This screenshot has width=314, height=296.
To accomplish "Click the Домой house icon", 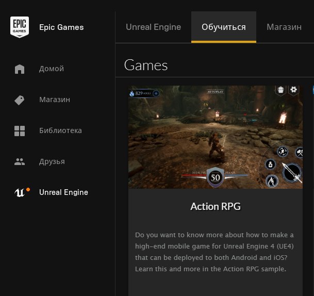I will (x=20, y=69).
